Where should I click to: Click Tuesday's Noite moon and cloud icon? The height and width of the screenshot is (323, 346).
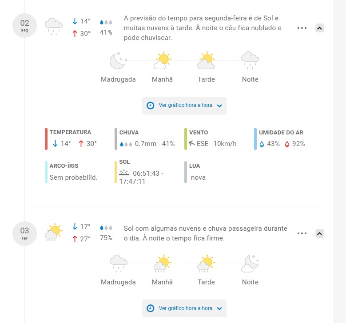point(250,263)
